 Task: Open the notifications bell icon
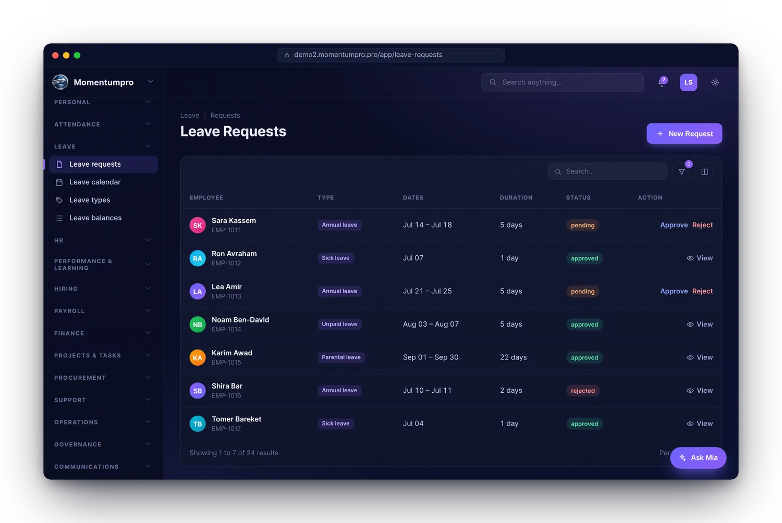coord(662,82)
